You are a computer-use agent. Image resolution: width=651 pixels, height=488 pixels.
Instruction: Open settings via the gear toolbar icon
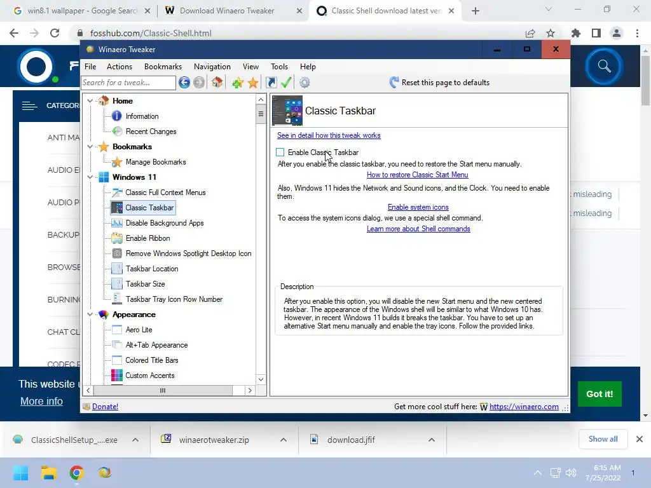(305, 83)
